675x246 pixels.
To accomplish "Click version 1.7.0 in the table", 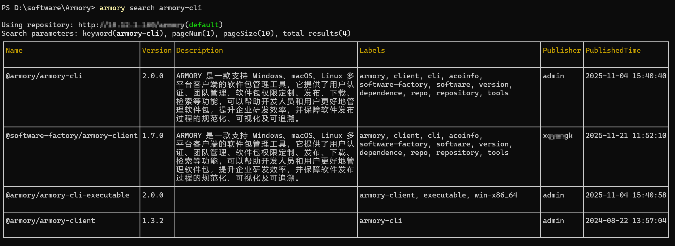I will [x=153, y=136].
